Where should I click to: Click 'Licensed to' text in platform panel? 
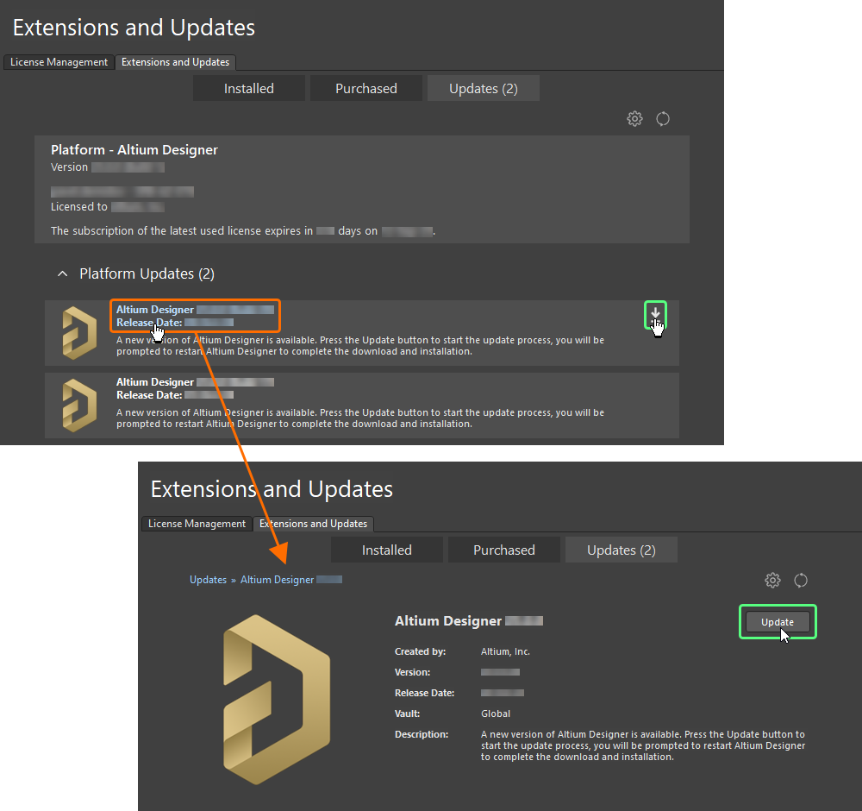tap(79, 207)
